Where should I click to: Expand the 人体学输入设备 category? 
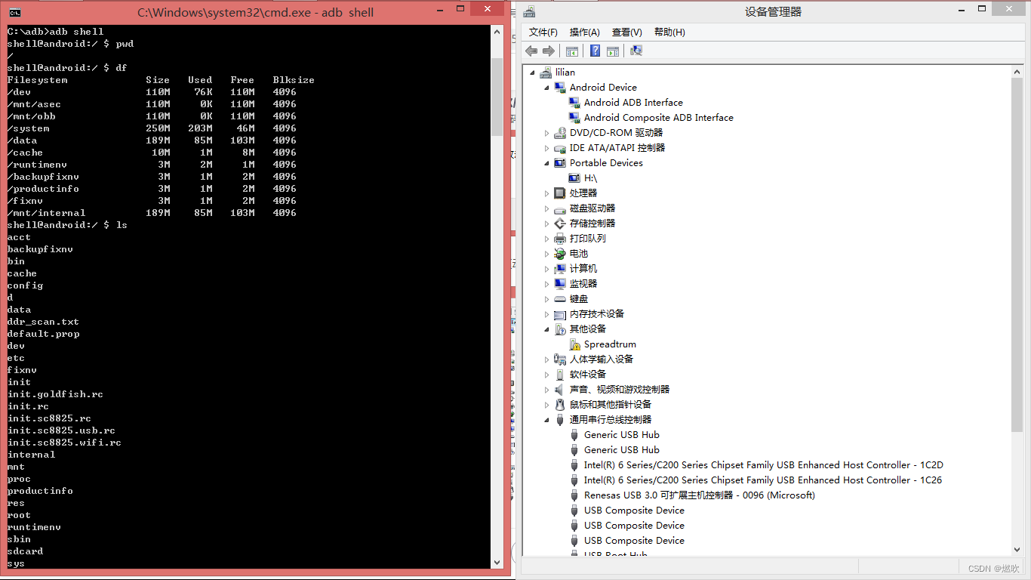coord(547,359)
